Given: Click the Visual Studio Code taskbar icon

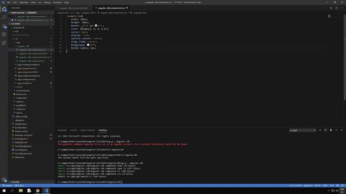Looking at the screenshot, I should point(46,190).
